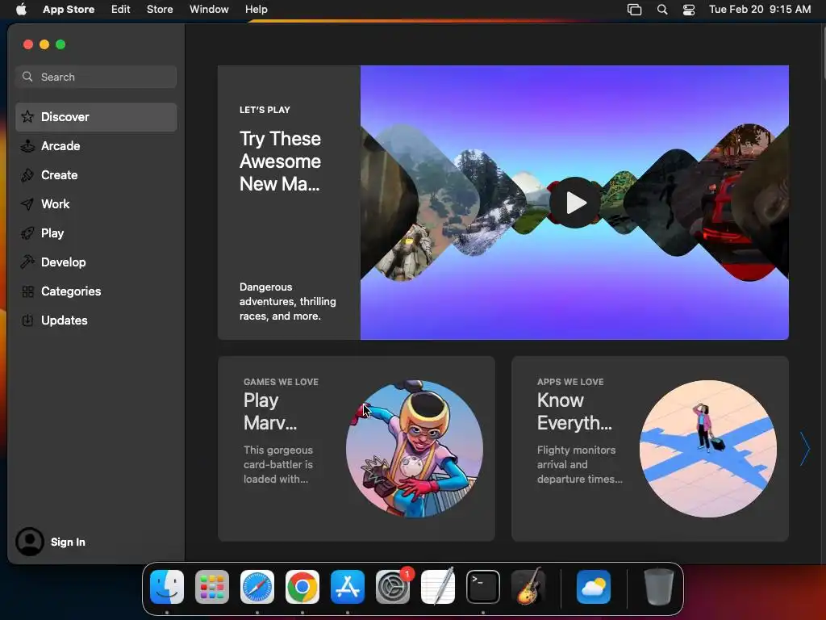Screen dimensions: 826x620
Task: Open the Edit menu
Action: click(121, 9)
